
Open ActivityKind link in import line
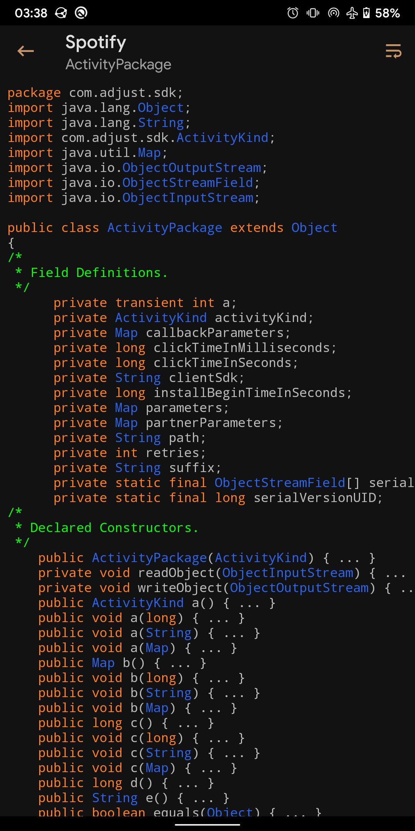coord(222,138)
